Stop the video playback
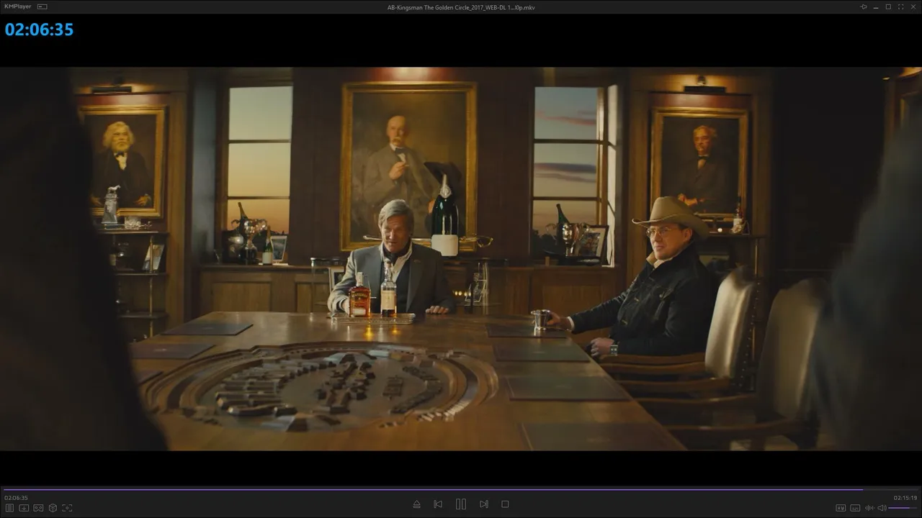Viewport: 922px width, 518px height. [x=505, y=504]
